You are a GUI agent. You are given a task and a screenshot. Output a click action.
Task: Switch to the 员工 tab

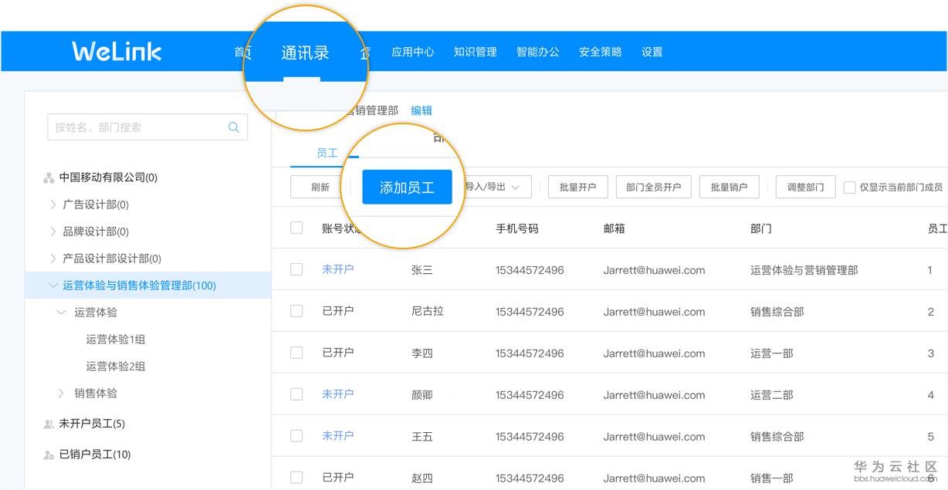tap(327, 153)
